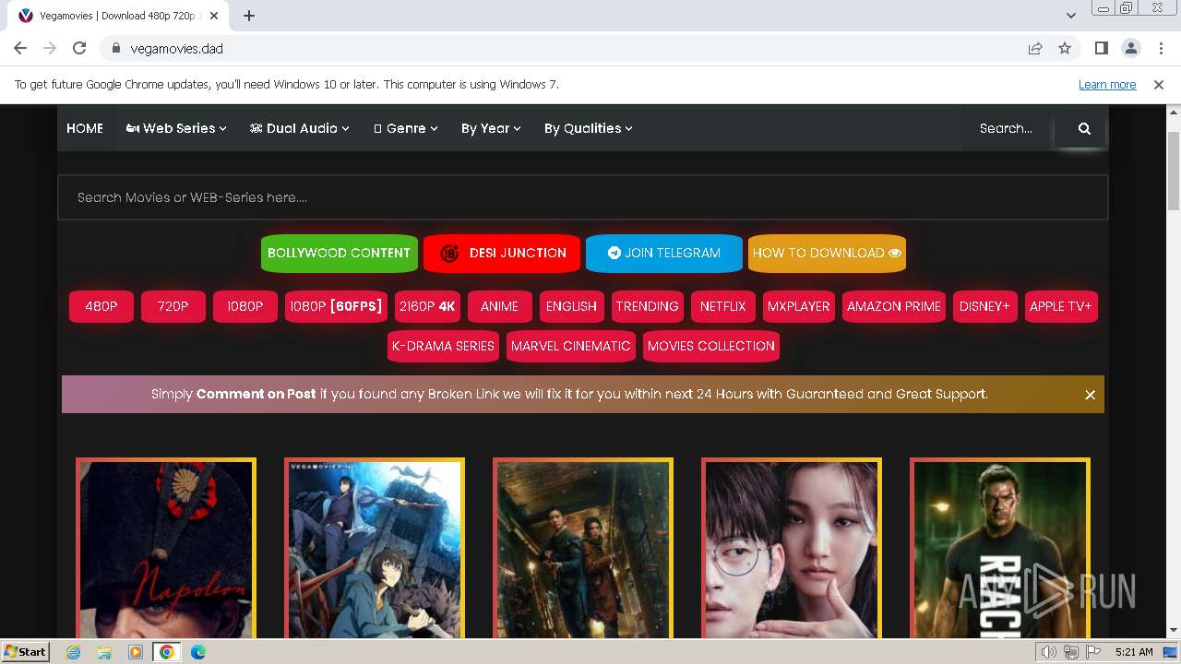This screenshot has height=664, width=1181.
Task: Browse the ANIME category
Action: click(x=500, y=306)
